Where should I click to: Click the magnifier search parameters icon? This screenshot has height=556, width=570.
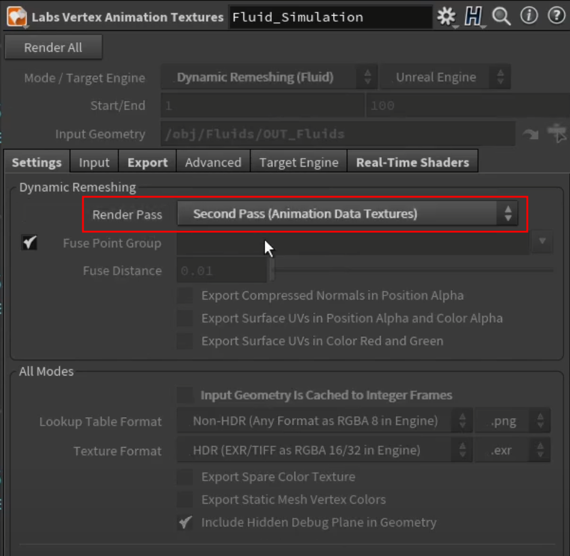[501, 16]
